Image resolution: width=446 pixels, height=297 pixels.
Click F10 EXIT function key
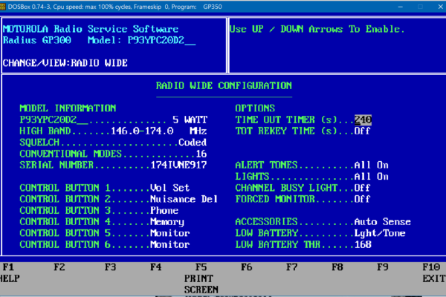point(434,272)
